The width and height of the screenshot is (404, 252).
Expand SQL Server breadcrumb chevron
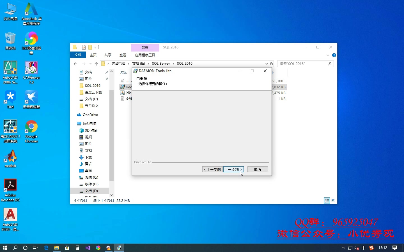pos(173,64)
